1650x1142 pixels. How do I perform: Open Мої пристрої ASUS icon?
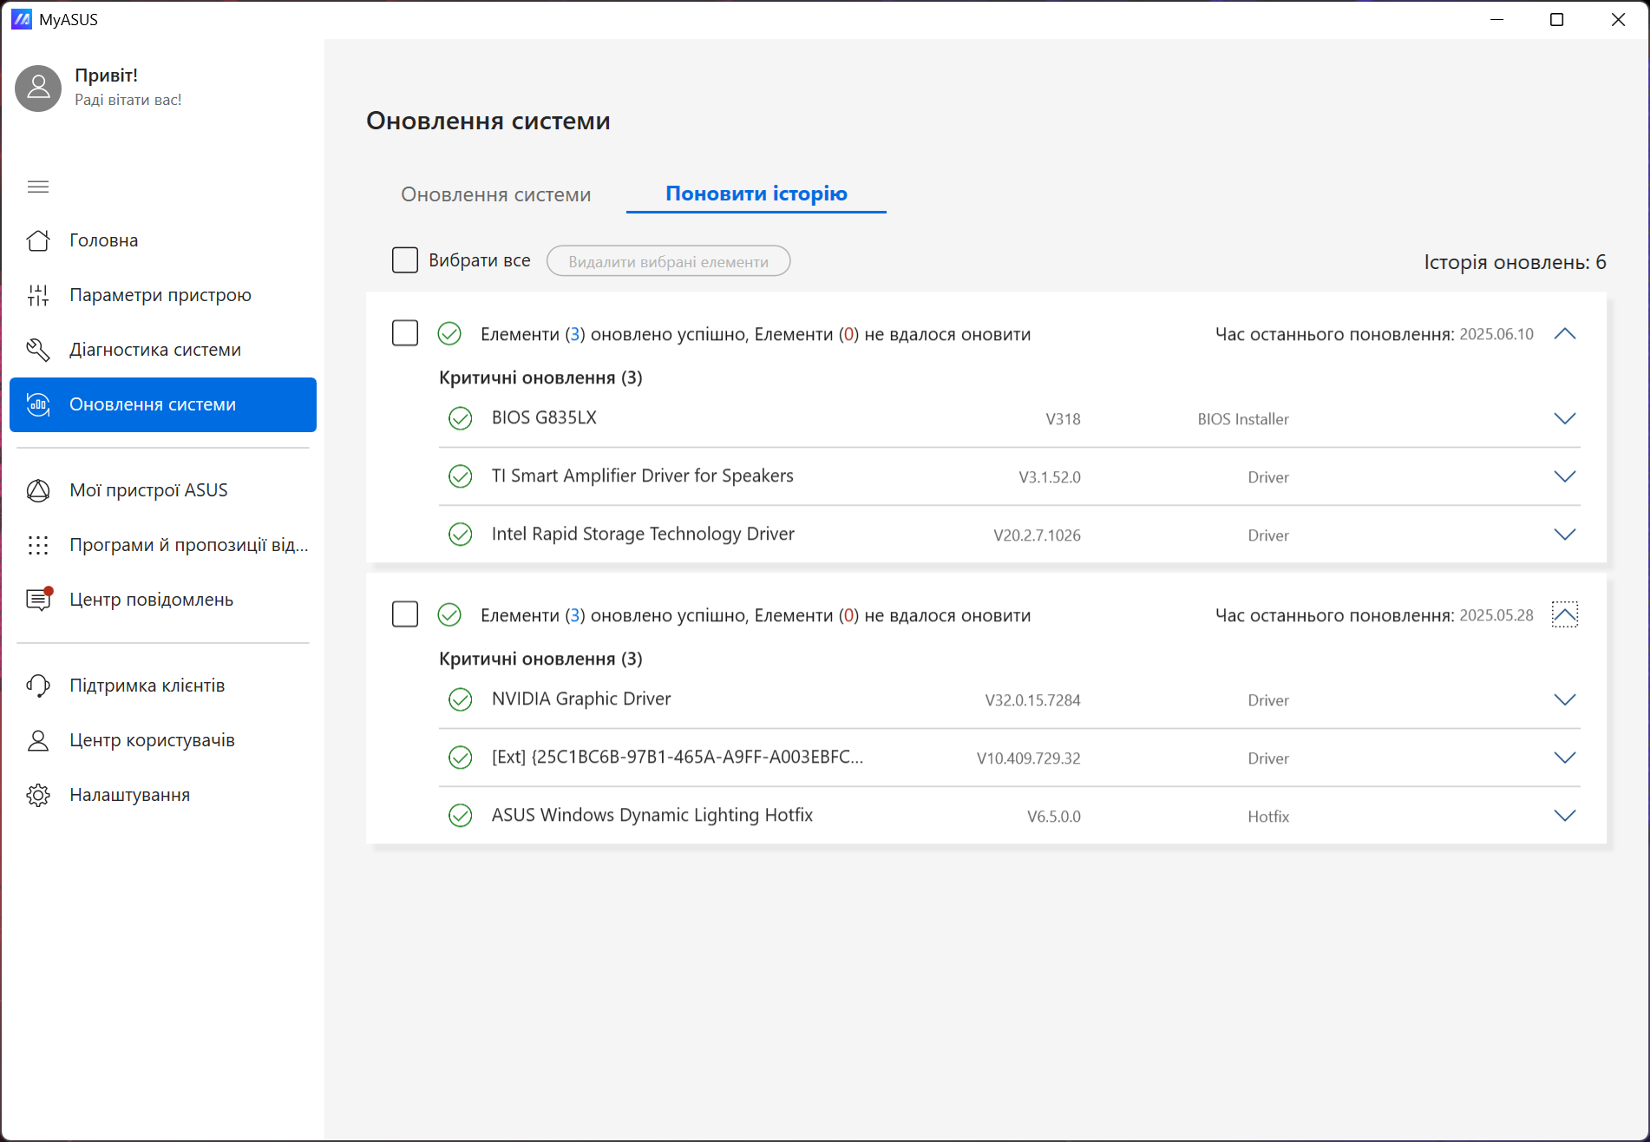coord(38,490)
